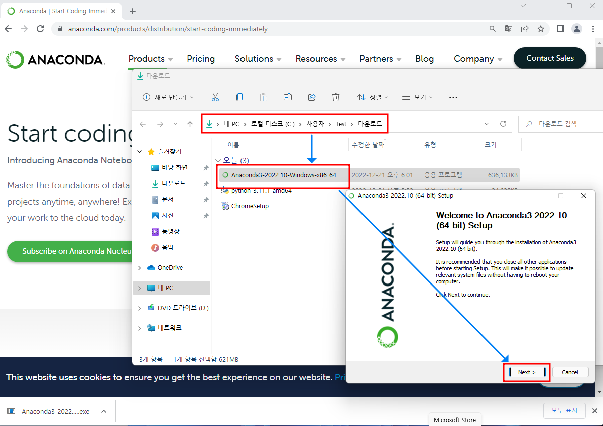Image resolution: width=603 pixels, height=426 pixels.
Task: Select 사진 in the sidebar
Action: coord(168,215)
